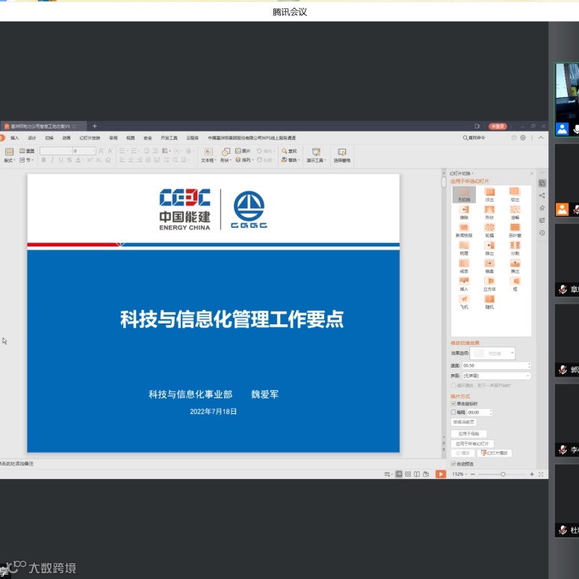The image size is (579, 579).
Task: Click 应用于母版 apply to master button
Action: pos(468,433)
